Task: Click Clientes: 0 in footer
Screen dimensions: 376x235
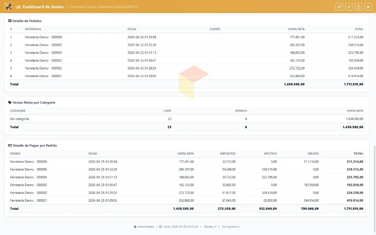Action: point(210,227)
